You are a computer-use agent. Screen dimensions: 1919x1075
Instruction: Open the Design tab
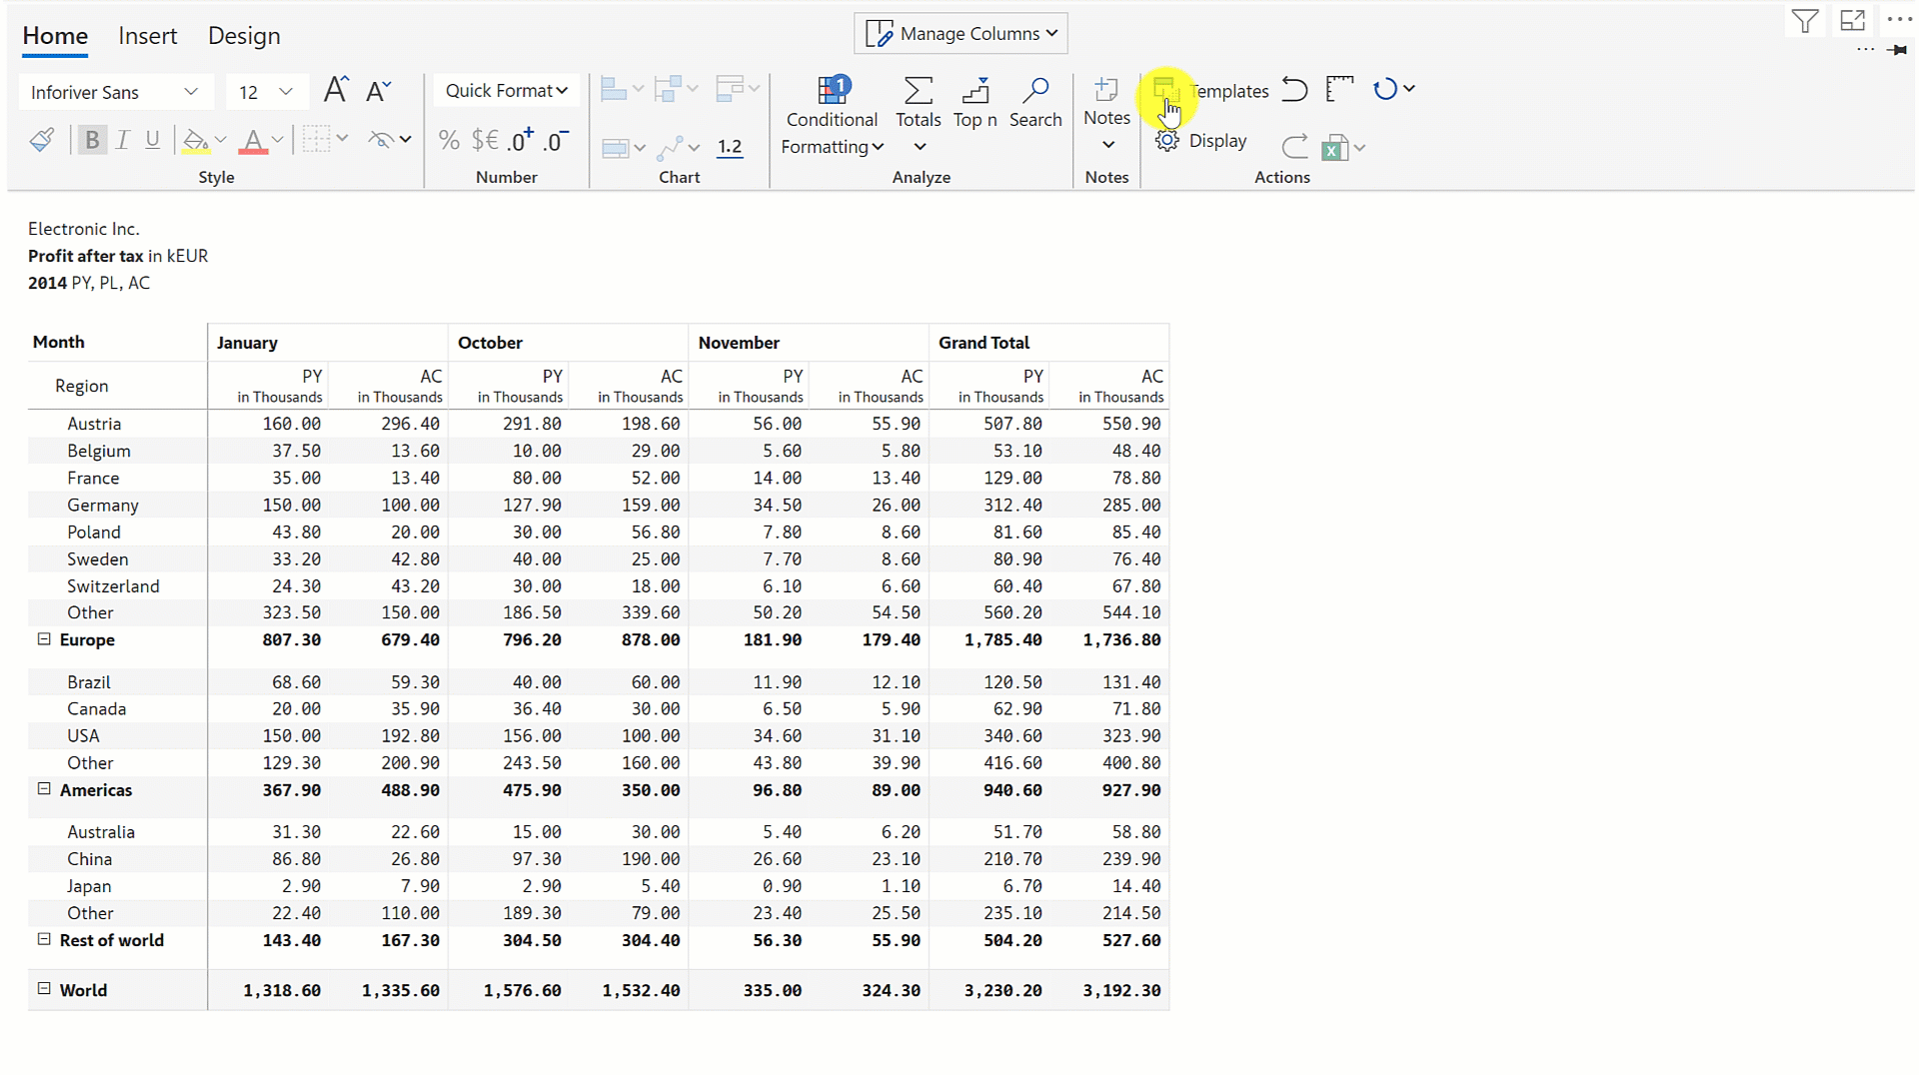coord(243,36)
